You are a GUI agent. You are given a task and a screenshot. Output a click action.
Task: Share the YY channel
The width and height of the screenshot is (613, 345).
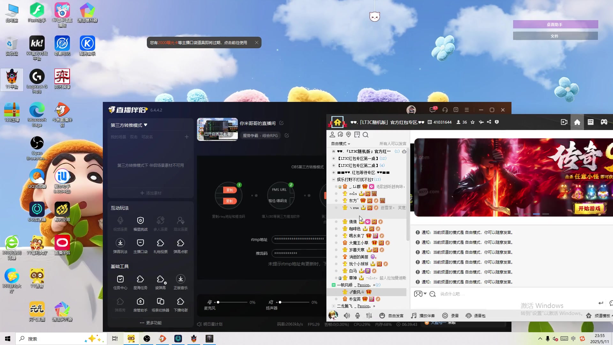489,122
